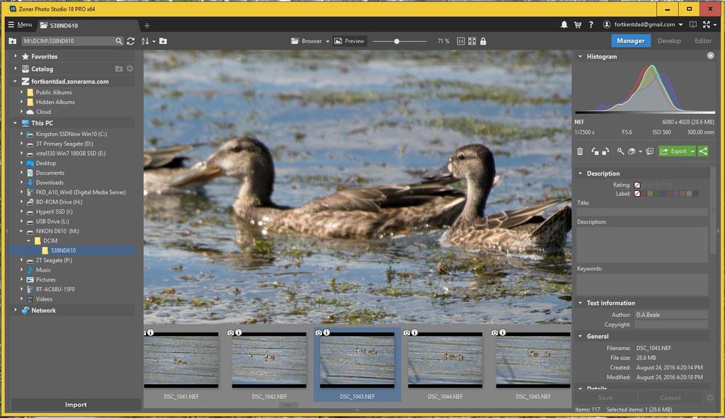Refresh the folder with the reload icon
This screenshot has height=418, width=725.
(x=131, y=41)
